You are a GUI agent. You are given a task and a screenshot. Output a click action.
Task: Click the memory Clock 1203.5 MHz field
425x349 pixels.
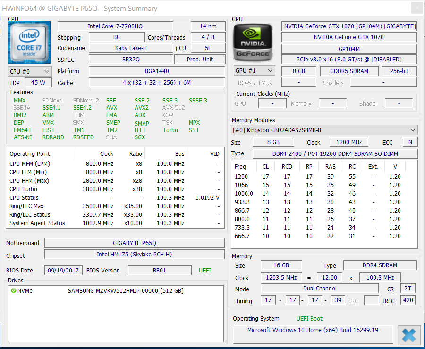(281, 278)
